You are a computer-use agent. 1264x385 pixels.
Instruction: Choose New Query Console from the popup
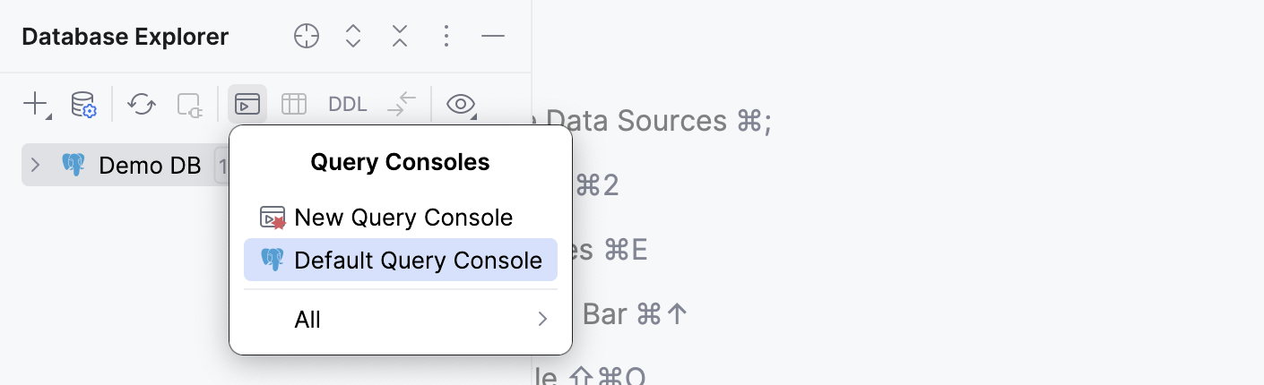coord(403,218)
